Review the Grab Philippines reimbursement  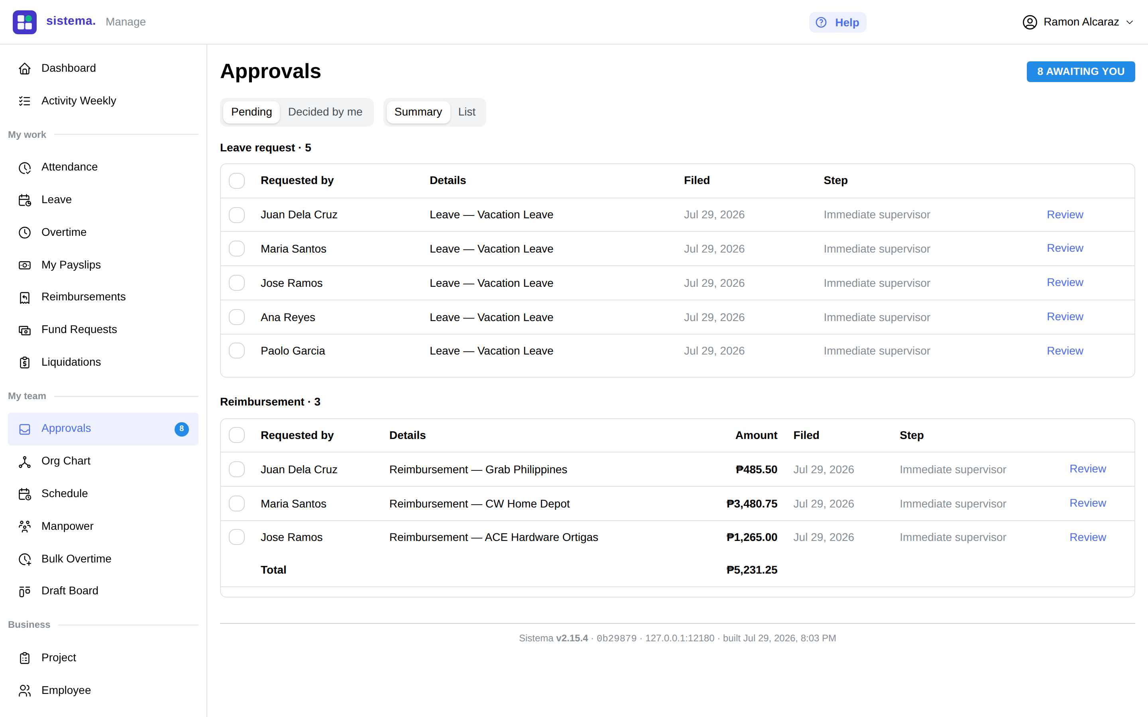coord(1087,469)
